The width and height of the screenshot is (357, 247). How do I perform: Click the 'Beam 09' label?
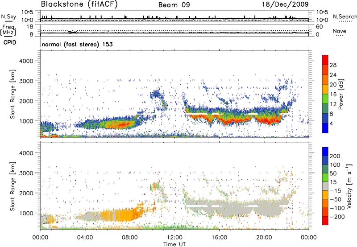click(x=174, y=5)
